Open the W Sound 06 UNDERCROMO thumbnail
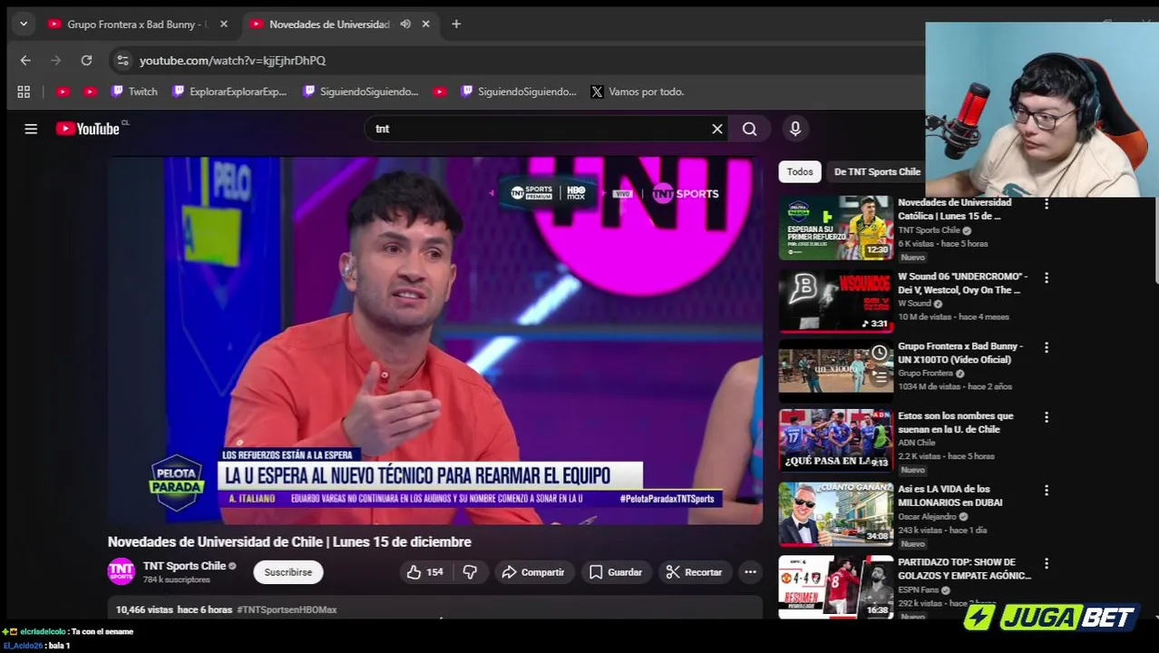 [836, 302]
